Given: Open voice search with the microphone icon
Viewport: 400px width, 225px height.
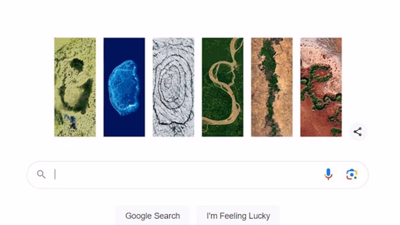Looking at the screenshot, I should coord(328,174).
